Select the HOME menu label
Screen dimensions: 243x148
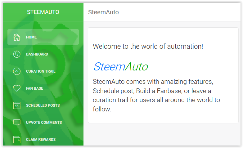[31, 37]
